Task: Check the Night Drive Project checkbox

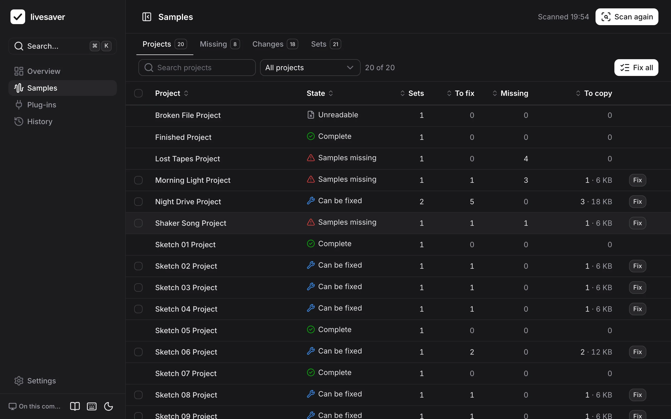Action: coord(138,201)
